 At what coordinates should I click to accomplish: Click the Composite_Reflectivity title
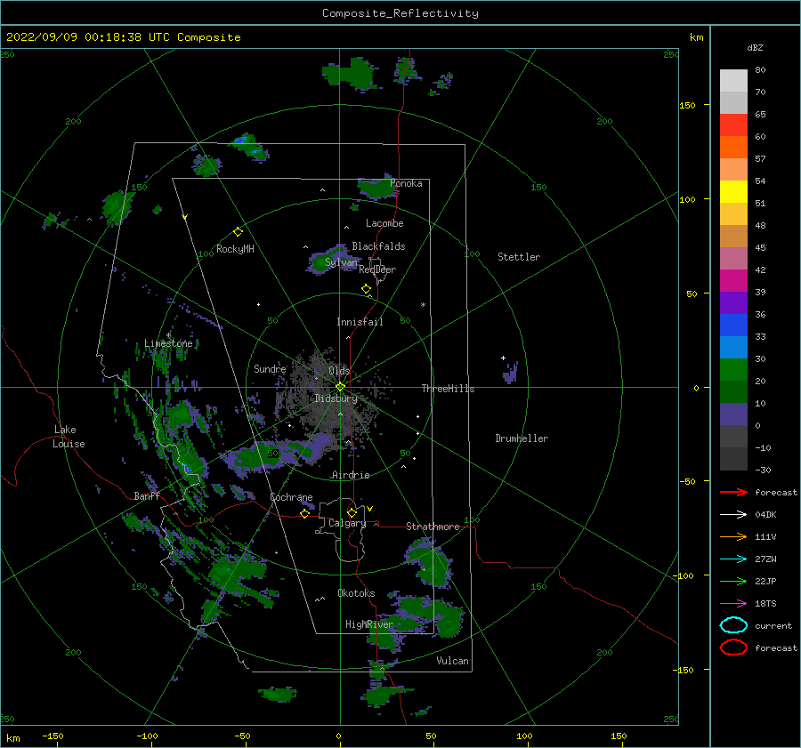(400, 13)
